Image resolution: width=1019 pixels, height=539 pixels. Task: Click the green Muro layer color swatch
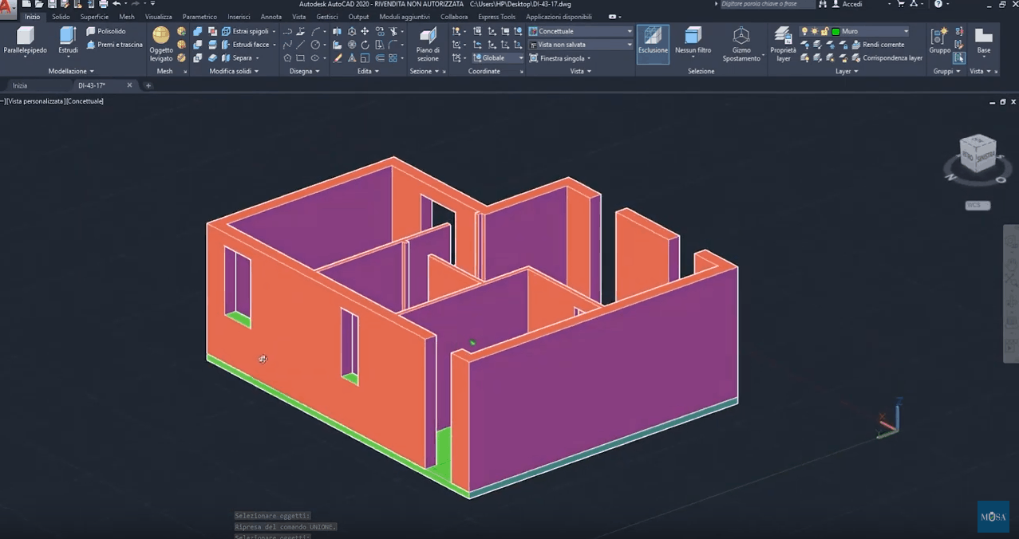pos(835,31)
